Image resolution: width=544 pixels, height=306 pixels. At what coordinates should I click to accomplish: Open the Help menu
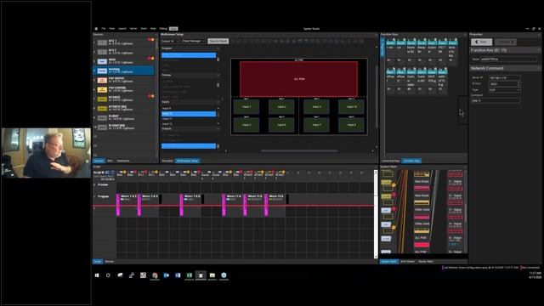click(x=153, y=28)
